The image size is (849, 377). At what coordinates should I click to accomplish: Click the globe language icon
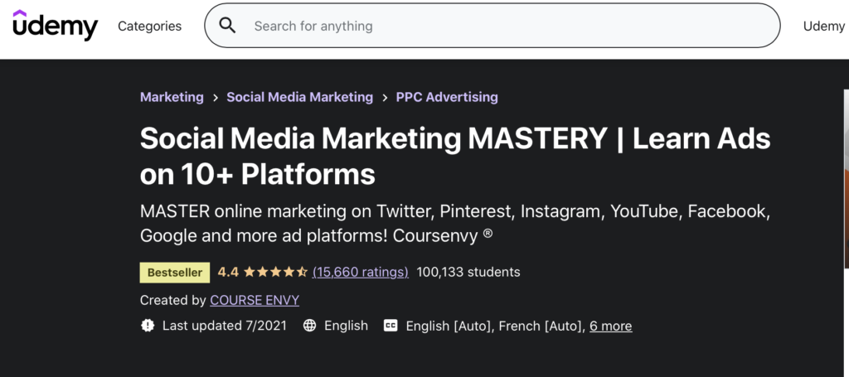(x=310, y=326)
